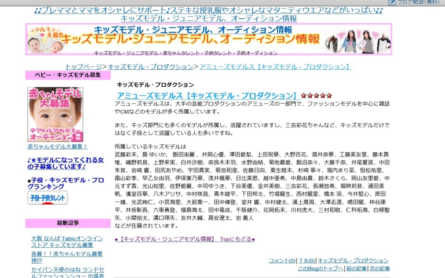Open the プレママとママ maternity wear ad link
Screen dimensions: 445x278
pos(209,10)
